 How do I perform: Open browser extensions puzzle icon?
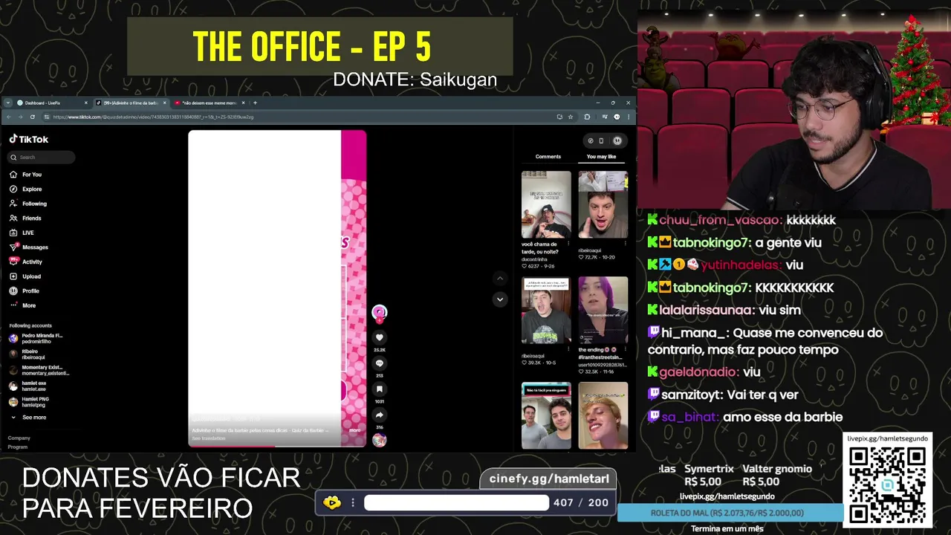click(587, 117)
